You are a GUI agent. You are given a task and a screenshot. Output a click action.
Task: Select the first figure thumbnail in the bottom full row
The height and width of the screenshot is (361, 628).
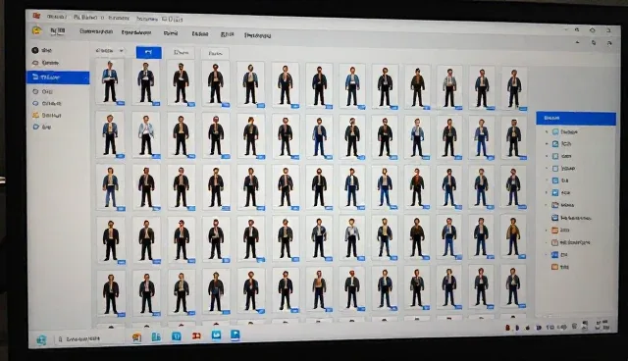point(111,293)
